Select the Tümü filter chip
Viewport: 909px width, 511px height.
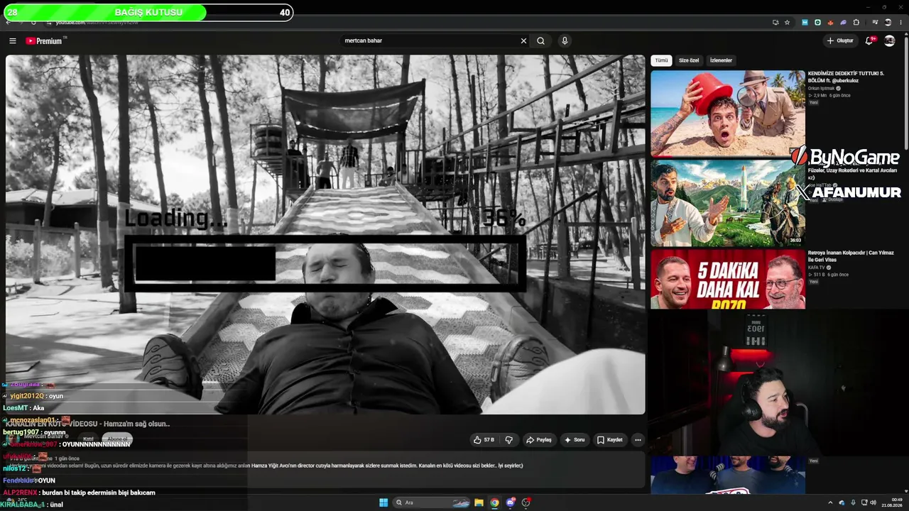coord(661,60)
